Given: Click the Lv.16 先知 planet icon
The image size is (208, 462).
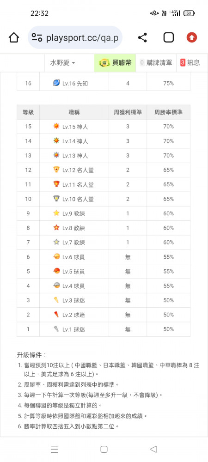Looking at the screenshot, I should (x=56, y=83).
